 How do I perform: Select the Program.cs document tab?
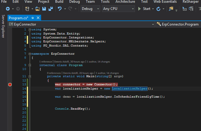[x=19, y=18]
